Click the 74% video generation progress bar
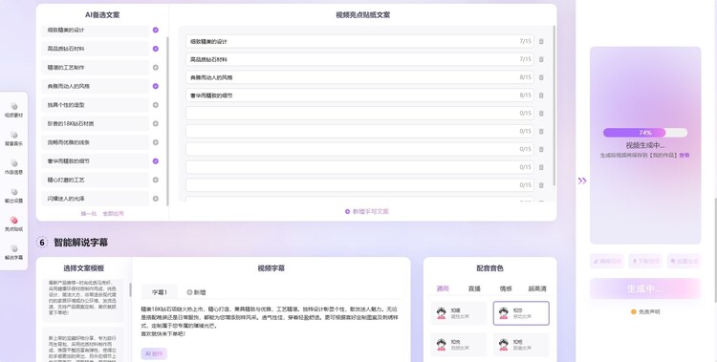 tap(644, 133)
